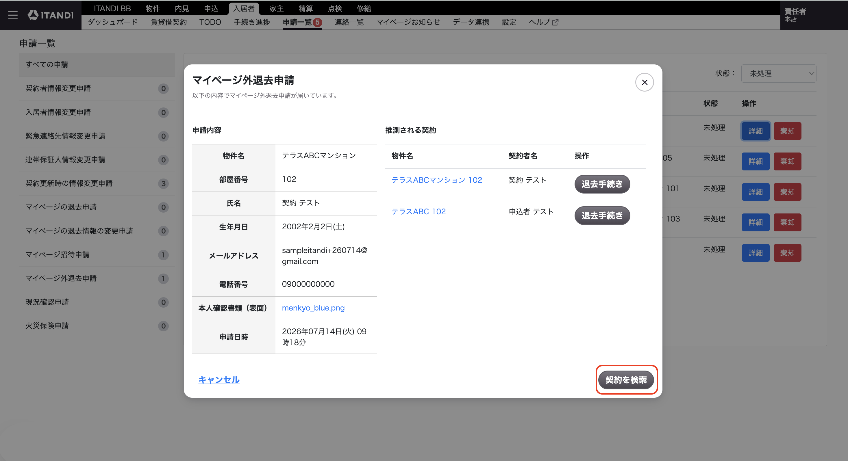Switch to the 精算 tab
This screenshot has height=461, width=848.
305,9
